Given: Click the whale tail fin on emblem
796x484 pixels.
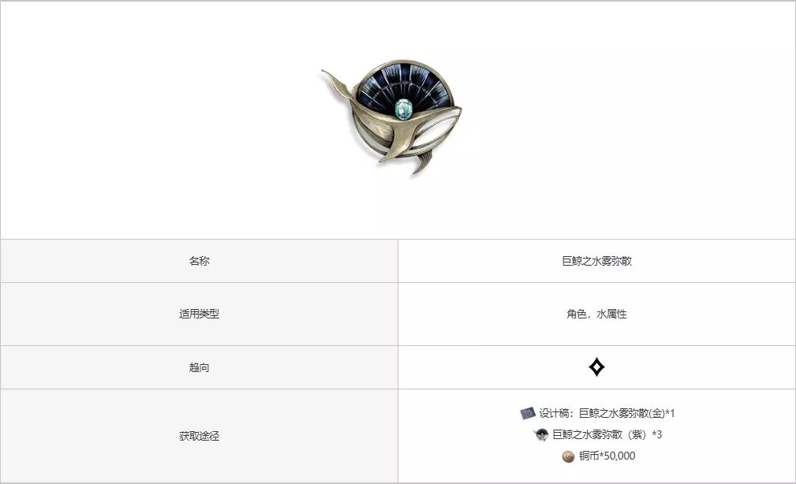Looking at the screenshot, I should tap(336, 84).
